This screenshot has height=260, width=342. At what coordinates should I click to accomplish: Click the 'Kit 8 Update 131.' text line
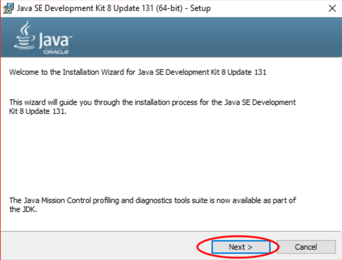tap(37, 111)
